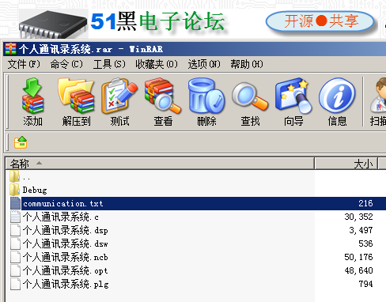Click the 测试 (Test) archive icon
Screen dimensions: 386x302
119,96
